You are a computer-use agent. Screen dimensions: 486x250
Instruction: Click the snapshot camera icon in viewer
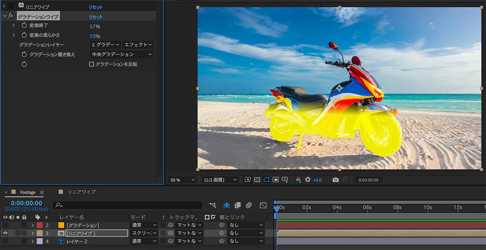tap(335, 180)
